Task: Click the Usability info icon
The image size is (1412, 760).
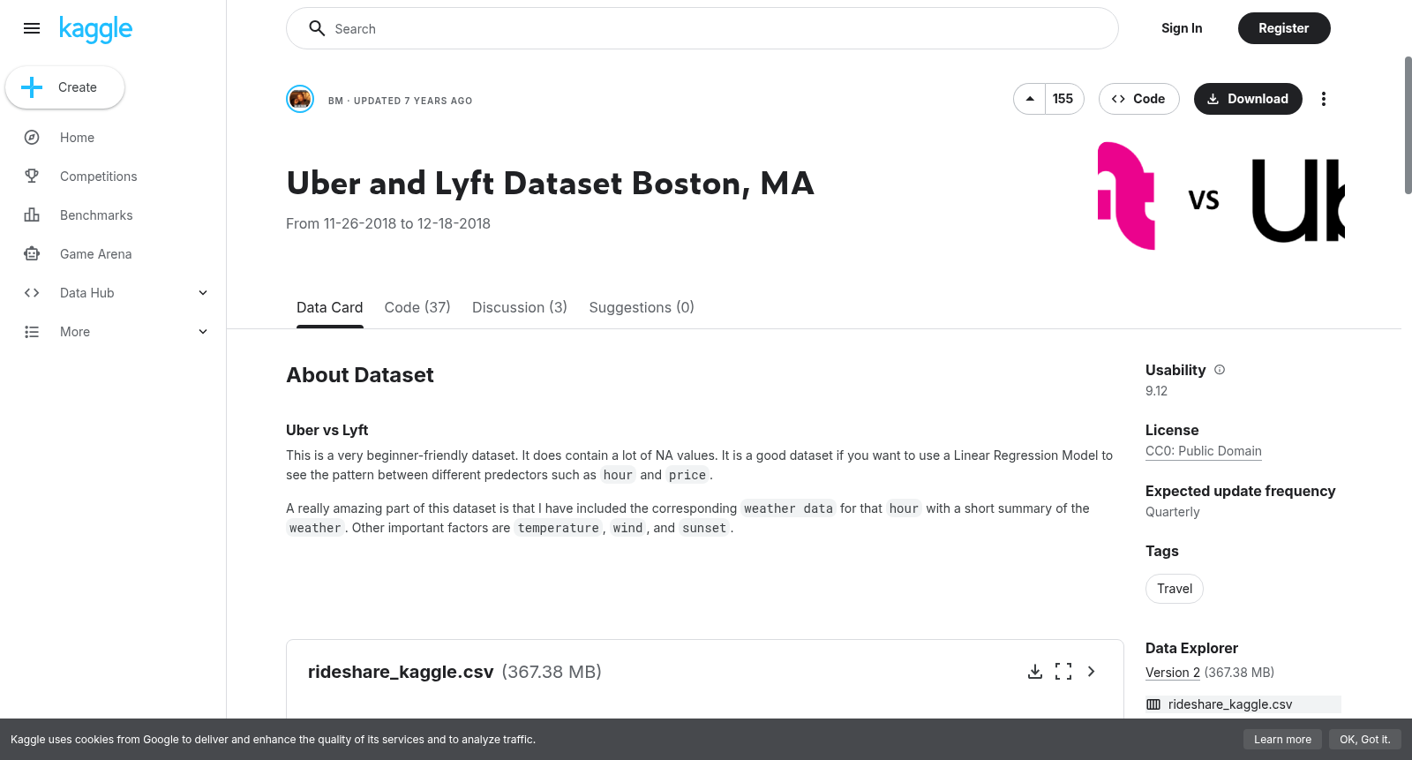Action: coord(1220,370)
